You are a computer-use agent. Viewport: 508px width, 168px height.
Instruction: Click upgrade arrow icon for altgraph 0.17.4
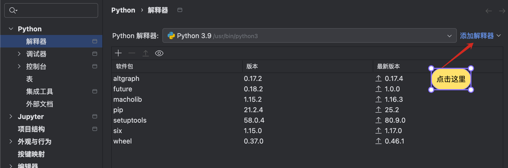(379, 78)
